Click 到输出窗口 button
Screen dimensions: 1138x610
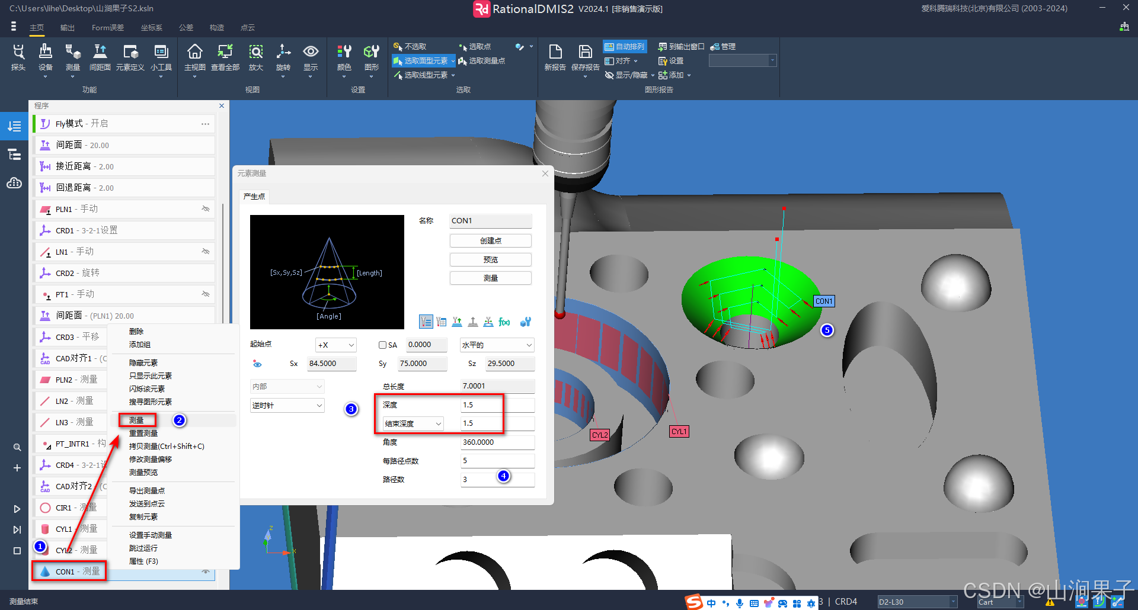[x=682, y=46]
